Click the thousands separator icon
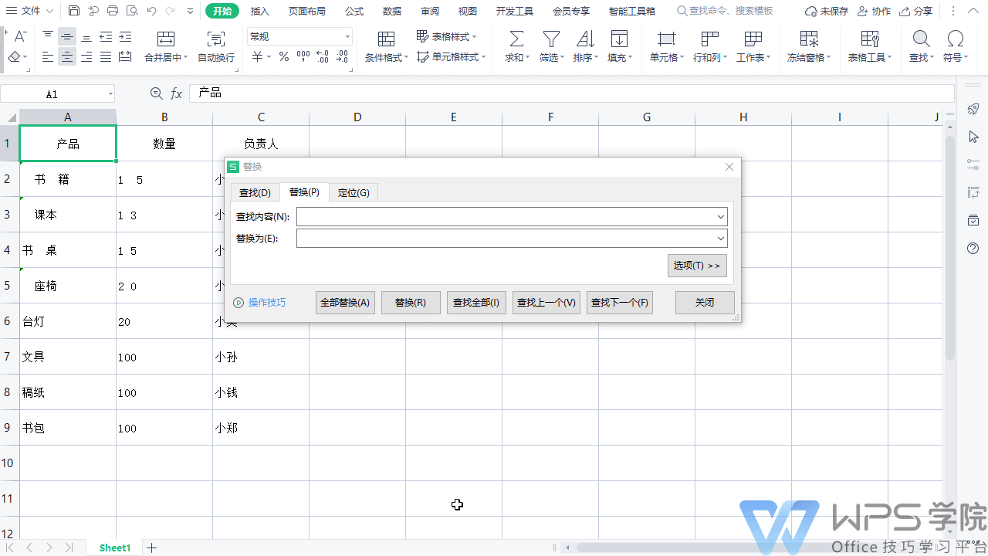Image resolution: width=988 pixels, height=556 pixels. coord(303,57)
